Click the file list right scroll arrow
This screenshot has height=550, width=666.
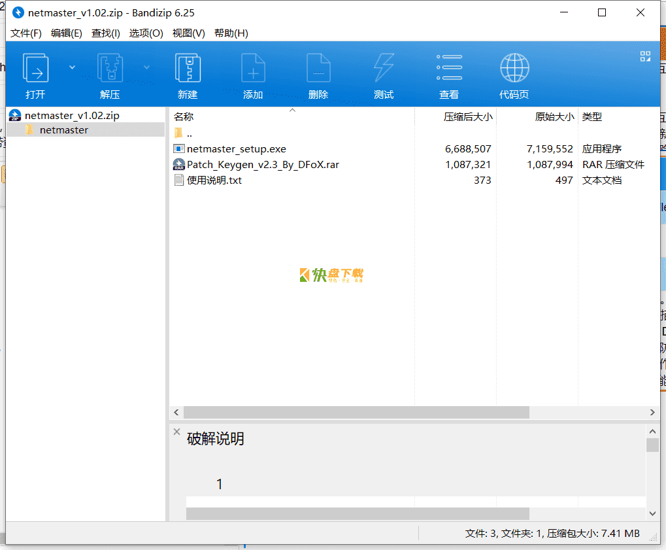[x=652, y=412]
